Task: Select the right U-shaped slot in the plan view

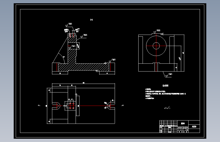Action: [x=111, y=106]
